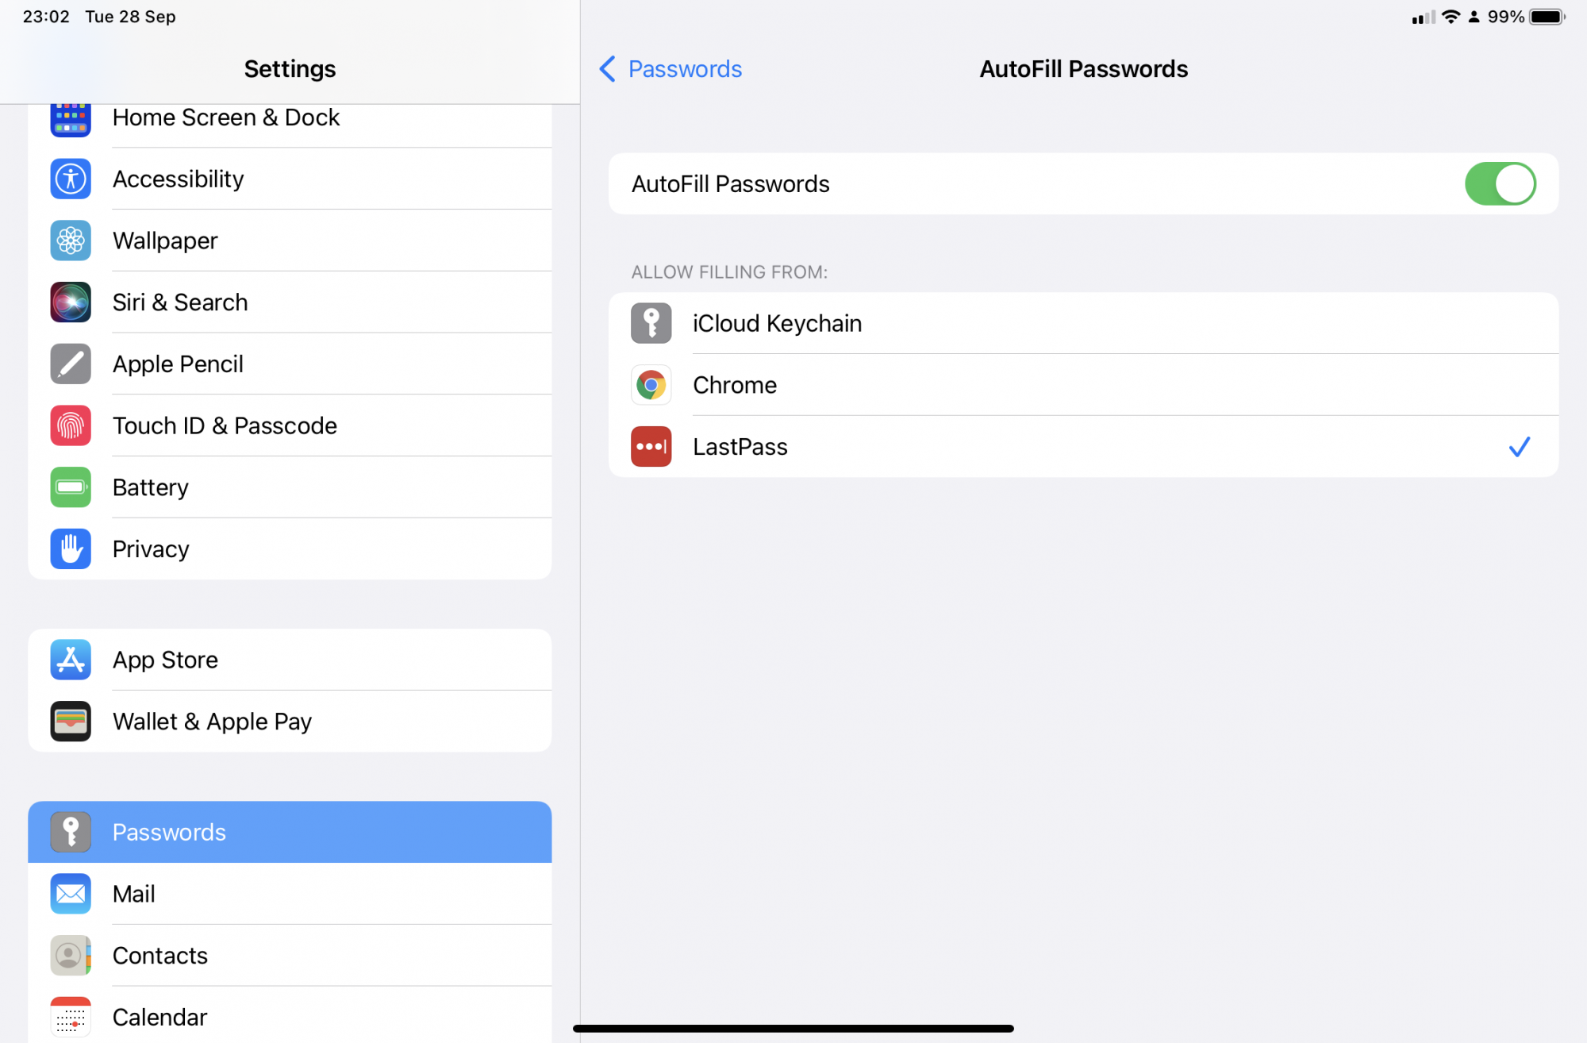
Task: Open the Privacy hand icon
Action: [71, 549]
